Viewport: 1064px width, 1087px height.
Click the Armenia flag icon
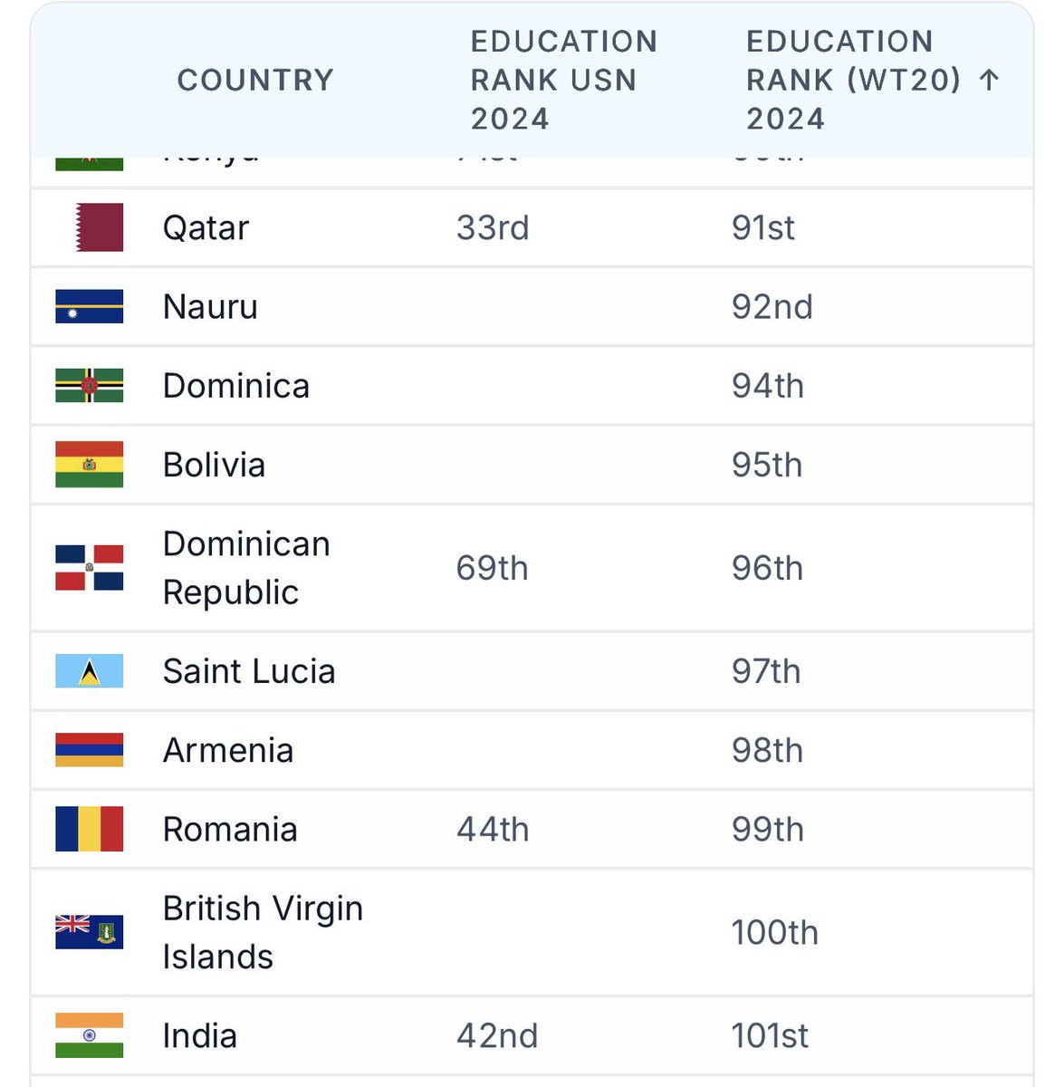tap(89, 750)
